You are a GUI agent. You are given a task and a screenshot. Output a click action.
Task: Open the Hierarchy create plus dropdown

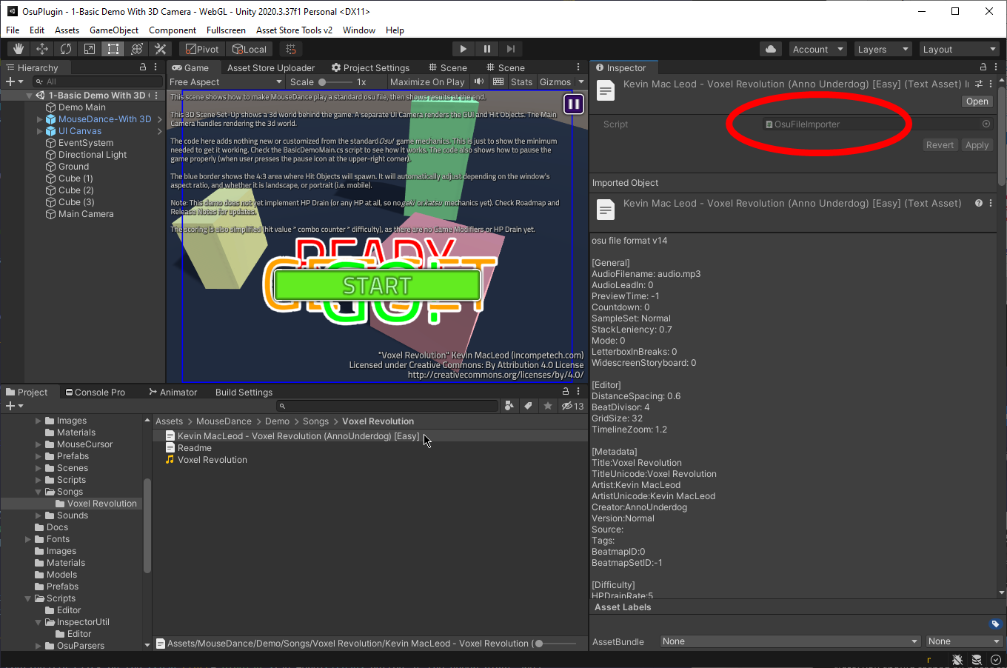(x=15, y=81)
